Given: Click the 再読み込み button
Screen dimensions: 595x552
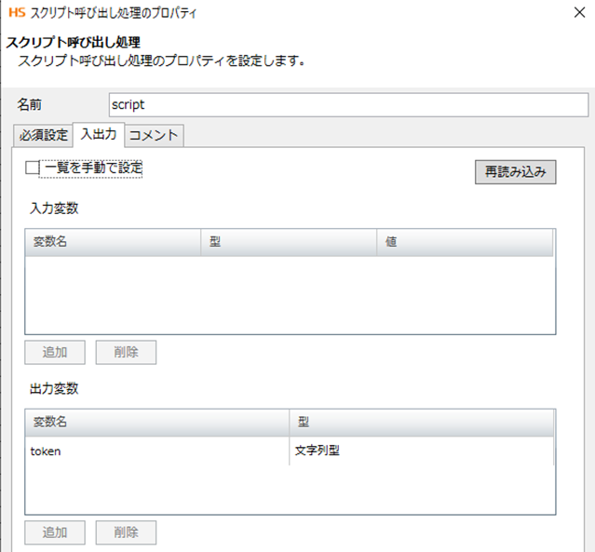Looking at the screenshot, I should pyautogui.click(x=515, y=172).
